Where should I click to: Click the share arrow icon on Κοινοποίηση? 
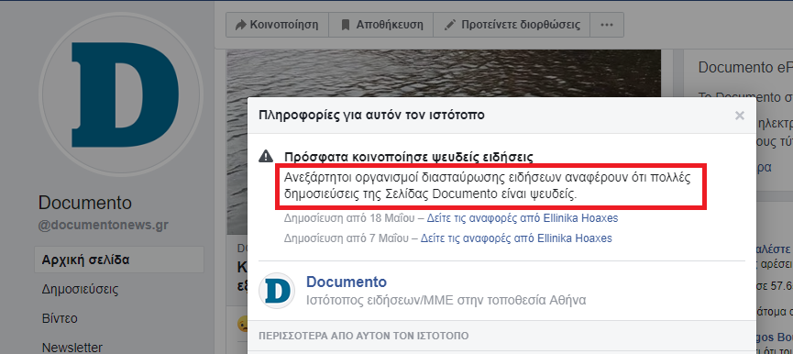[241, 25]
